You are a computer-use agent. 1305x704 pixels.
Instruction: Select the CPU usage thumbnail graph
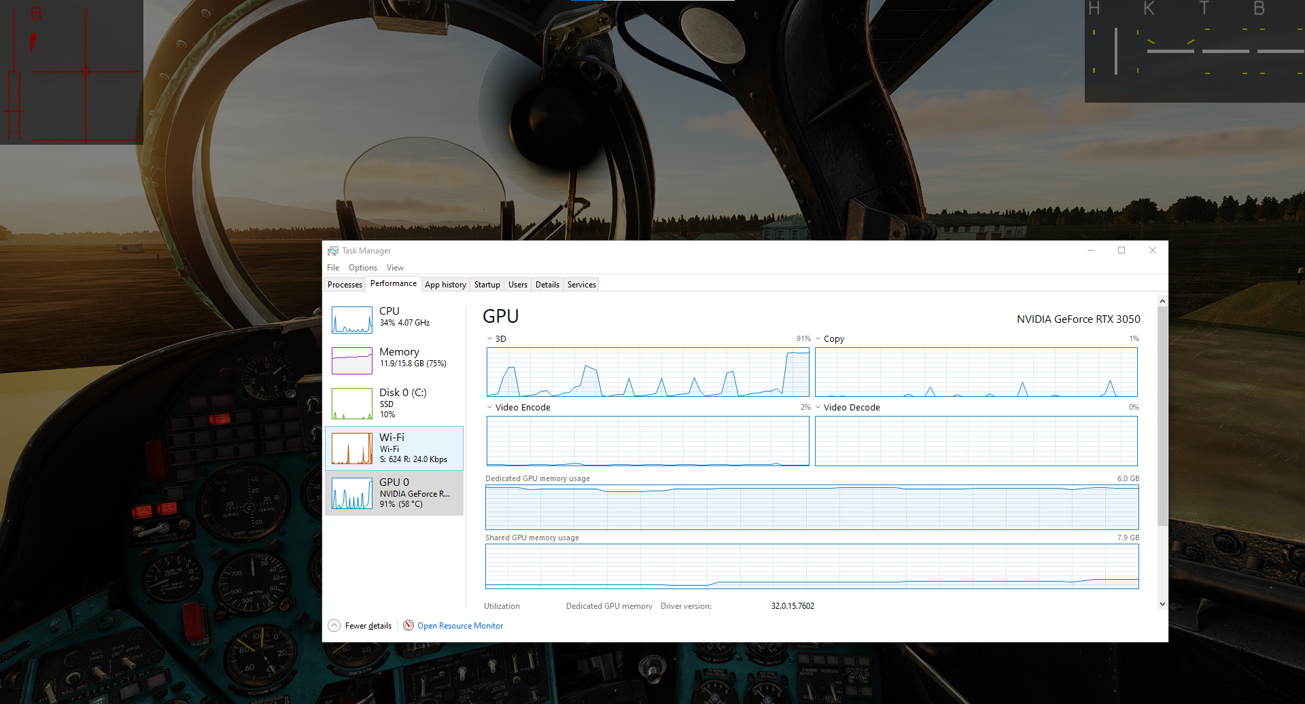(x=352, y=320)
